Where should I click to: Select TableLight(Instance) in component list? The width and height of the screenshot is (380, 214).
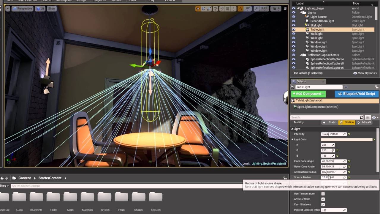point(335,100)
